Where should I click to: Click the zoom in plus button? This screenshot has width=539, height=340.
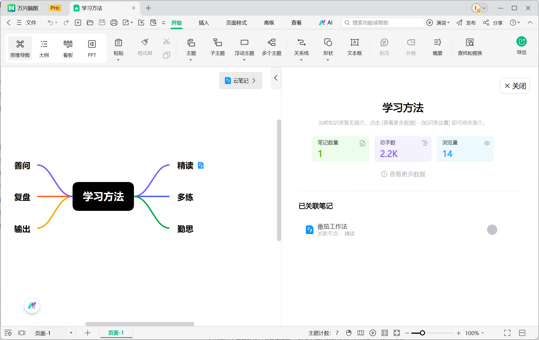click(x=458, y=333)
